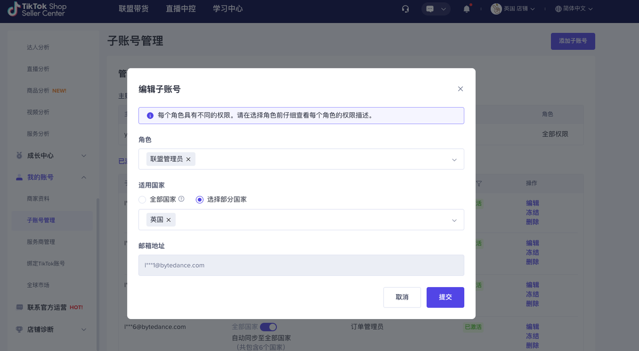The width and height of the screenshot is (639, 351).
Task: Close the 编辑子账号 dialog
Action: coord(460,89)
